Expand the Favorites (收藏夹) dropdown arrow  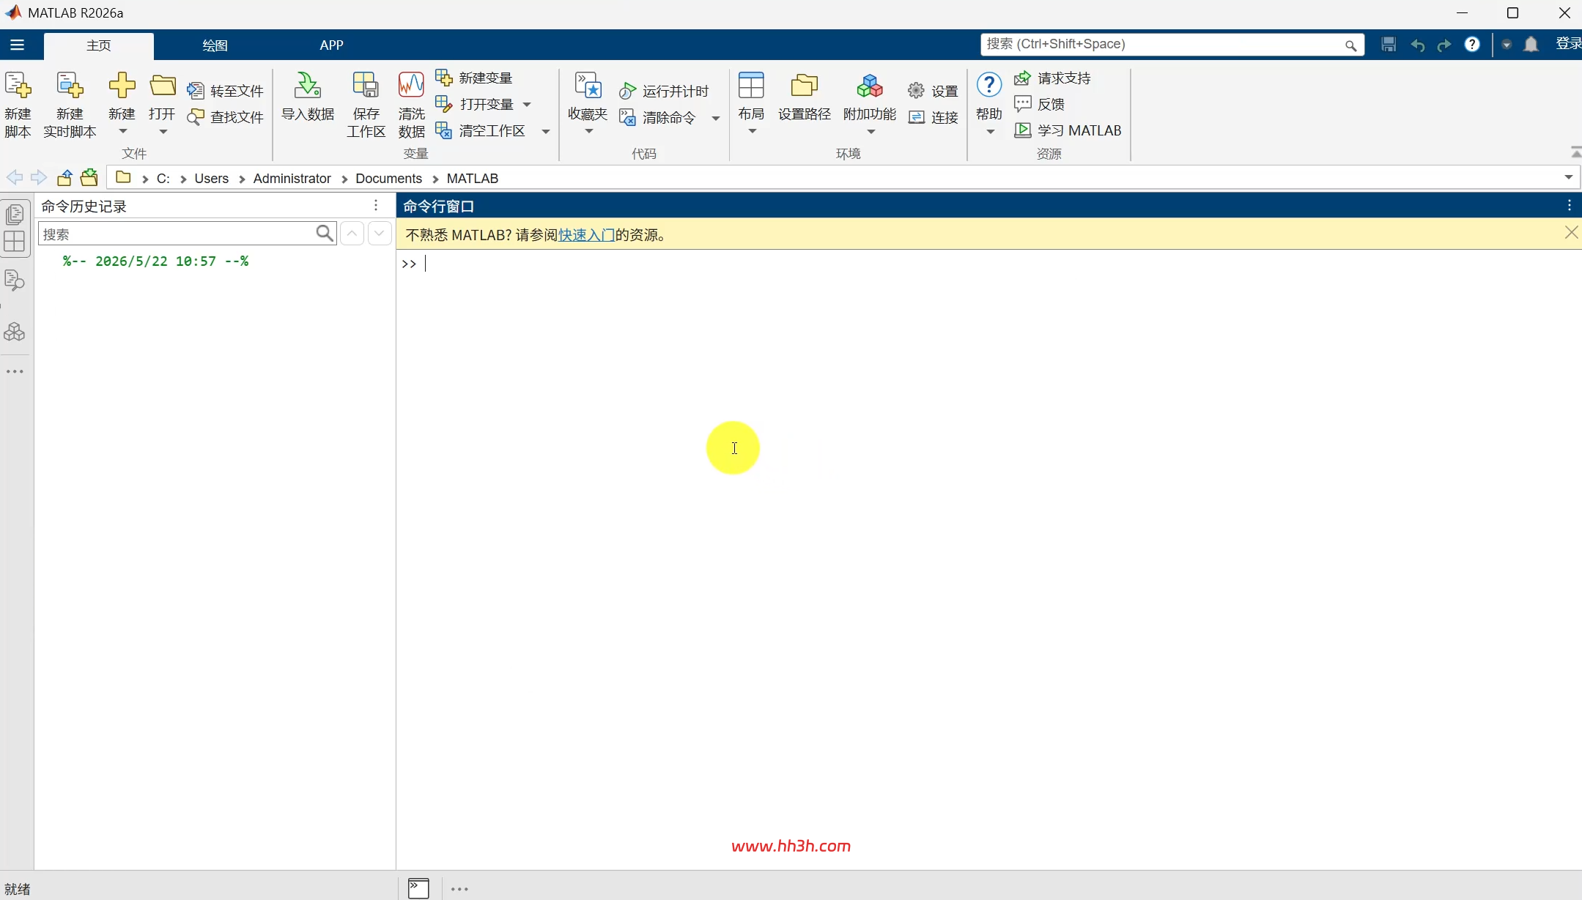(588, 131)
